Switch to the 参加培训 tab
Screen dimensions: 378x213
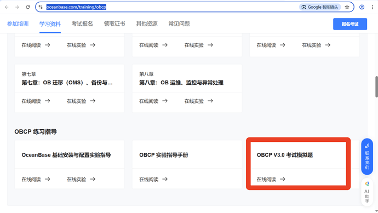pos(18,24)
